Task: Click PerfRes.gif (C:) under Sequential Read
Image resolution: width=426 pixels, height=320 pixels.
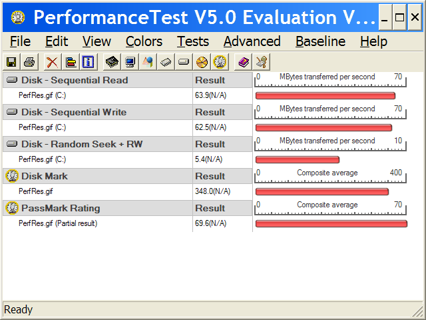Action: 42,95
